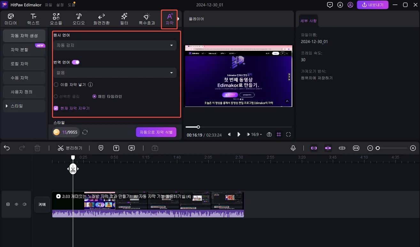420x247 pixels.
Task: Take a snapshot with the camera icon
Action: point(269,134)
